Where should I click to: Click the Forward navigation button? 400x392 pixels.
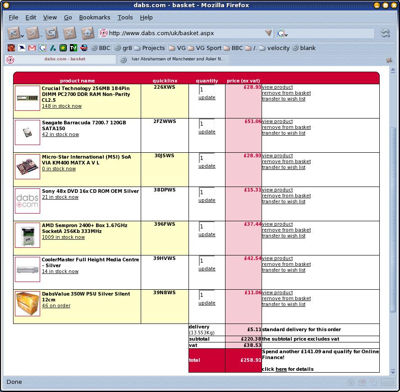pyautogui.click(x=31, y=33)
